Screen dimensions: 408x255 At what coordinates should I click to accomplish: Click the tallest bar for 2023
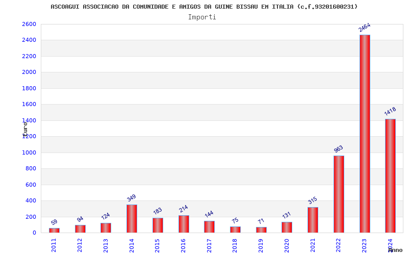pyautogui.click(x=365, y=134)
